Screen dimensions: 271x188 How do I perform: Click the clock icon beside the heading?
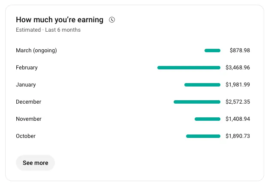(112, 20)
